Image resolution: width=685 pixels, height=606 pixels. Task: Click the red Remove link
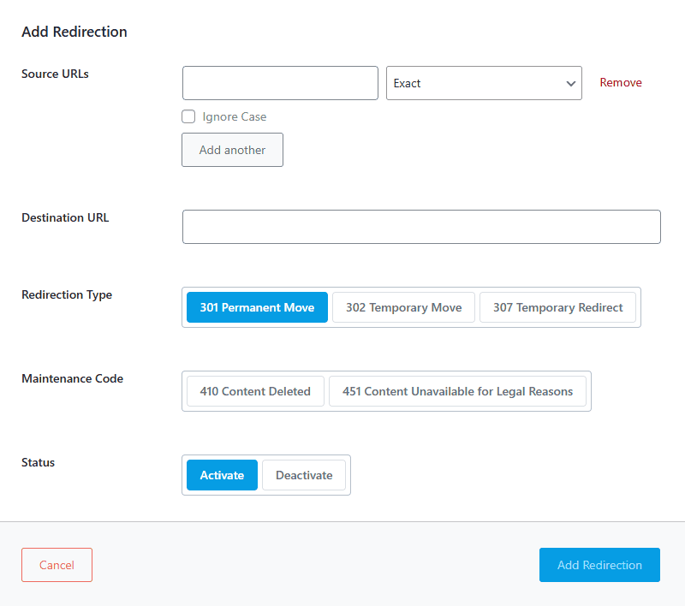click(x=620, y=83)
